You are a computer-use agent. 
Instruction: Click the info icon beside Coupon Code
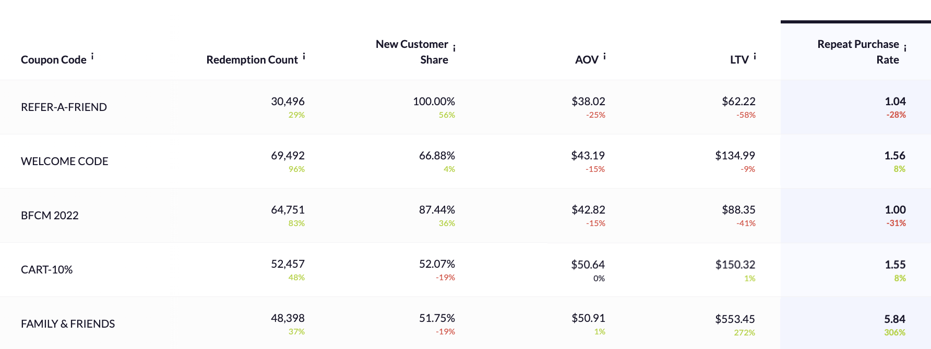click(92, 56)
